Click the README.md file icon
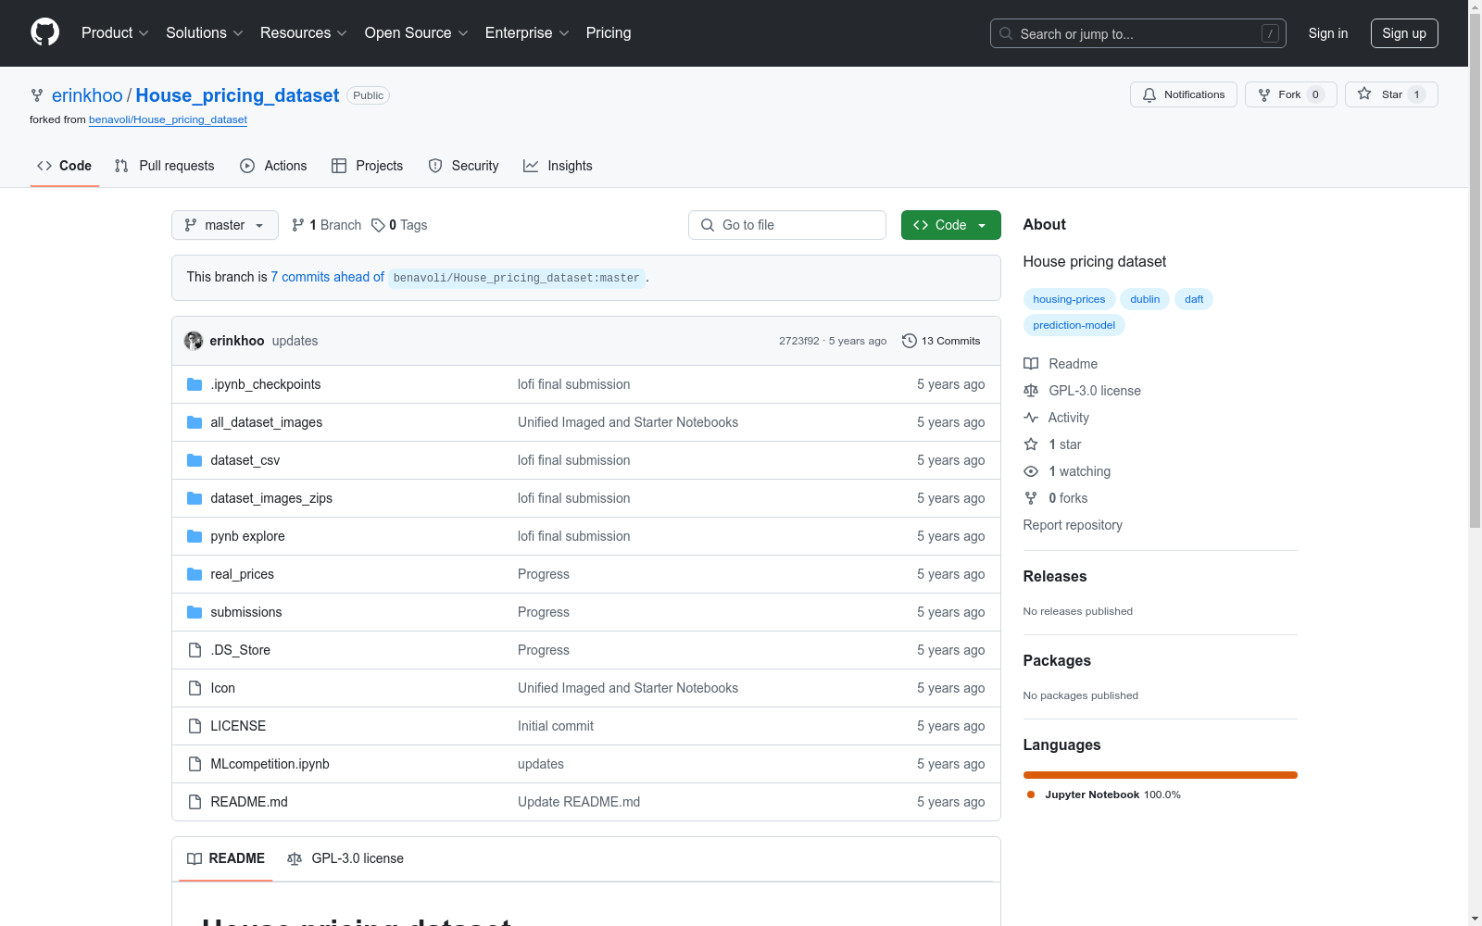 click(195, 802)
